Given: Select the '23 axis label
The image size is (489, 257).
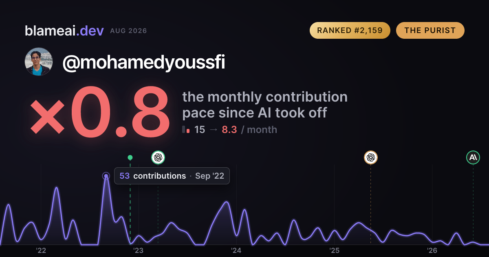Looking at the screenshot, I should (139, 250).
